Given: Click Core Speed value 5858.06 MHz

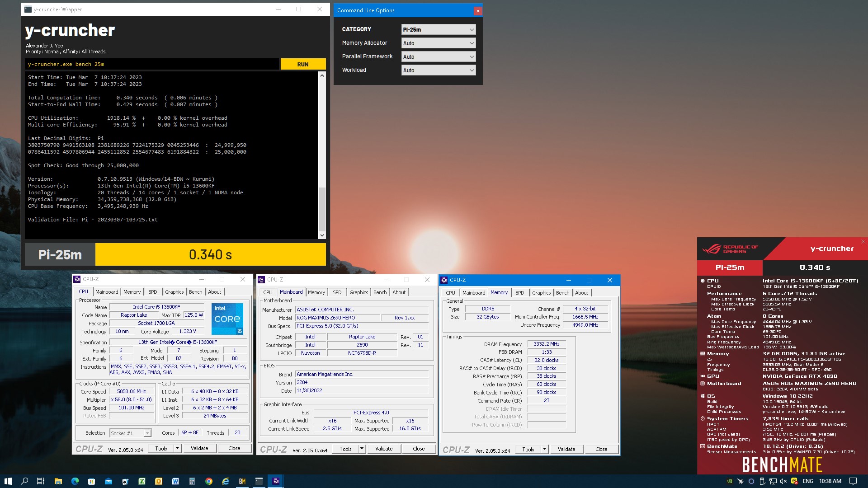Looking at the screenshot, I should coord(132,391).
